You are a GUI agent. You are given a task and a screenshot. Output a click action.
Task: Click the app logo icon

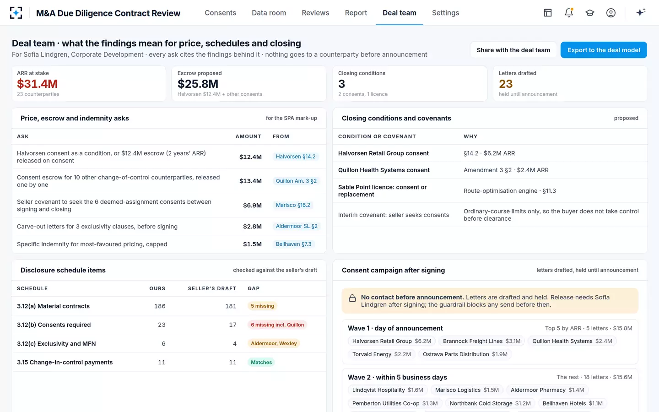[x=16, y=13]
